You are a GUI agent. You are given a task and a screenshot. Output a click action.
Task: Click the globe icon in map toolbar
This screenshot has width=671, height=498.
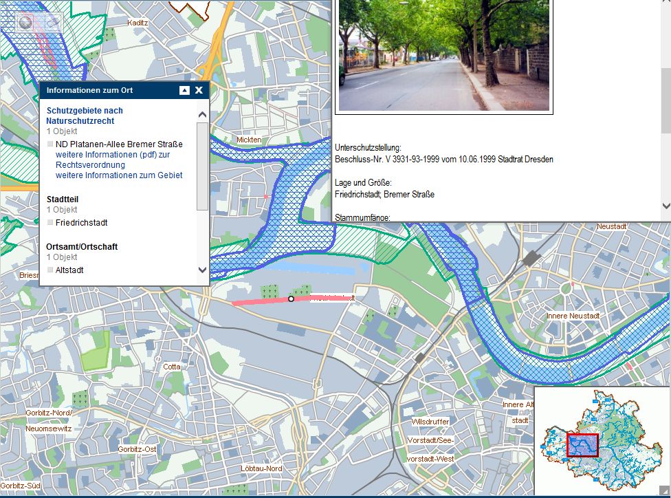(25, 23)
